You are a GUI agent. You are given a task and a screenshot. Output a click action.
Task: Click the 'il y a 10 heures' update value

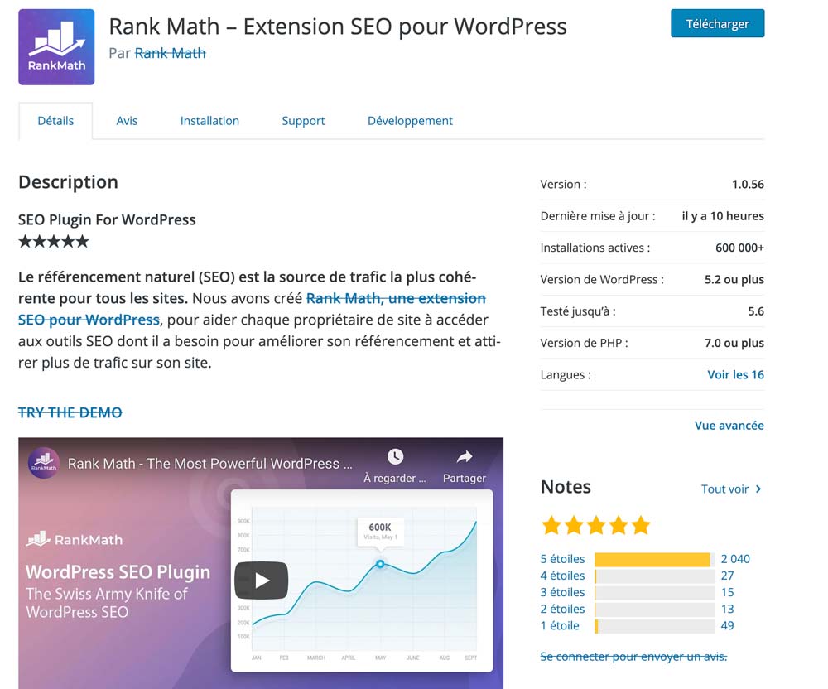pyautogui.click(x=723, y=216)
